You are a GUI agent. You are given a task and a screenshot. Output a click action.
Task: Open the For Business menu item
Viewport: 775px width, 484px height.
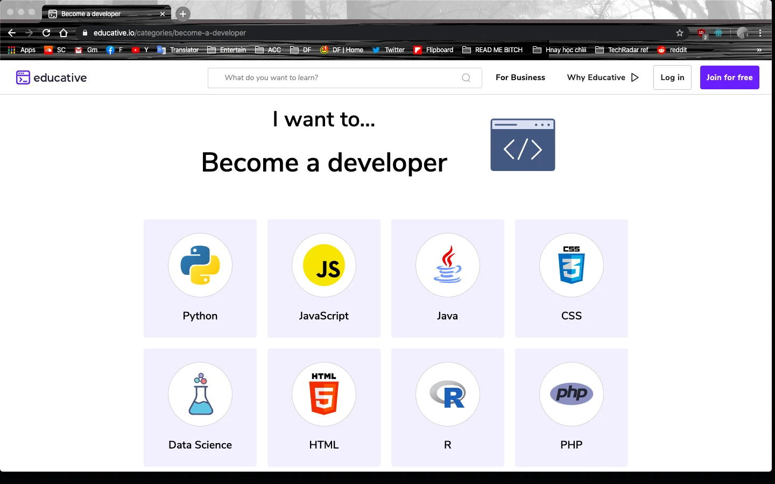pyautogui.click(x=520, y=77)
